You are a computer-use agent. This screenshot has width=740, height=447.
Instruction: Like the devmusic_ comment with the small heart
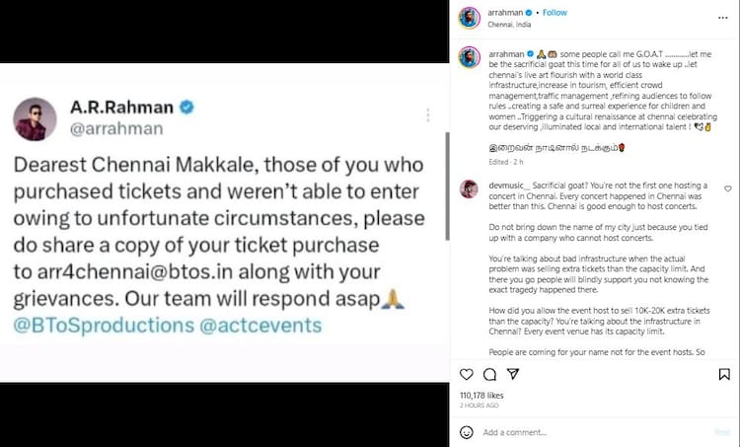point(727,188)
